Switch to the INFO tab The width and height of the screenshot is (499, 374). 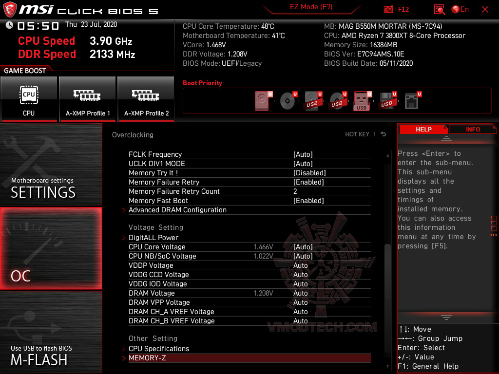tap(472, 129)
